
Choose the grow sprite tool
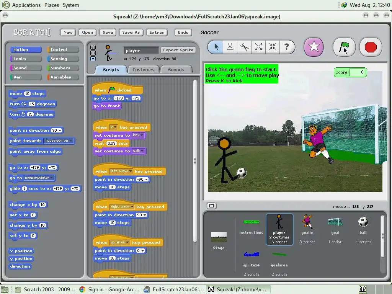pyautogui.click(x=258, y=47)
